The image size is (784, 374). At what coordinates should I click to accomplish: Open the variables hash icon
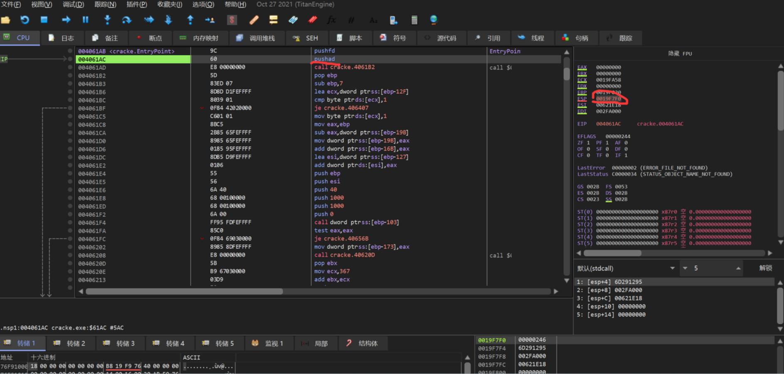(351, 20)
